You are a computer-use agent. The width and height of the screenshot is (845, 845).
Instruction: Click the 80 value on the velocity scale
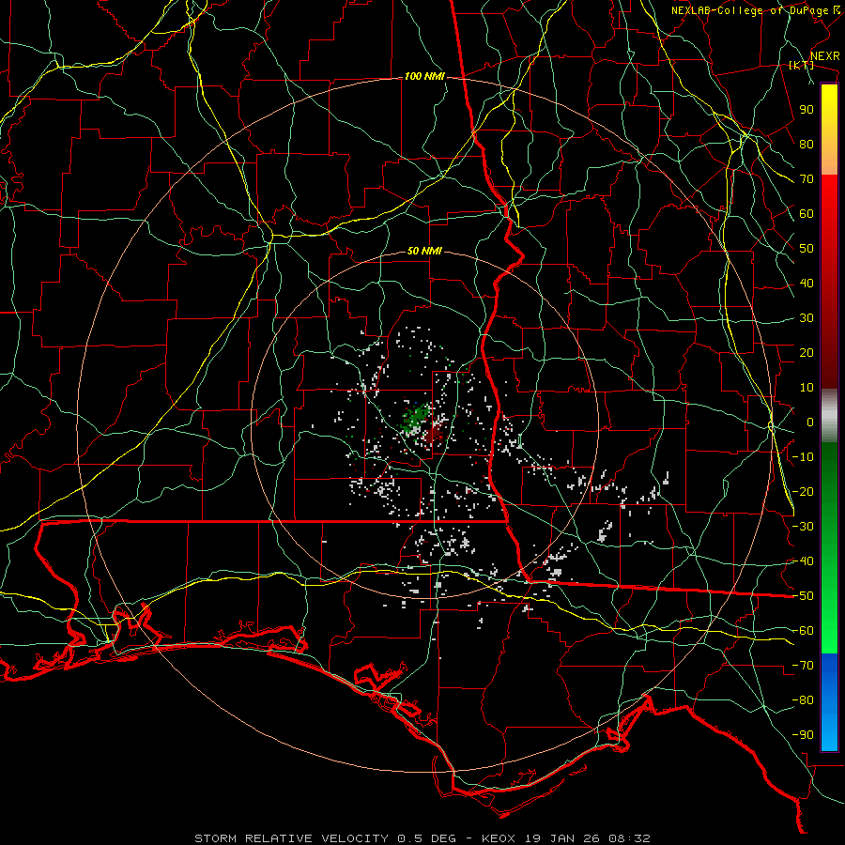click(x=807, y=144)
